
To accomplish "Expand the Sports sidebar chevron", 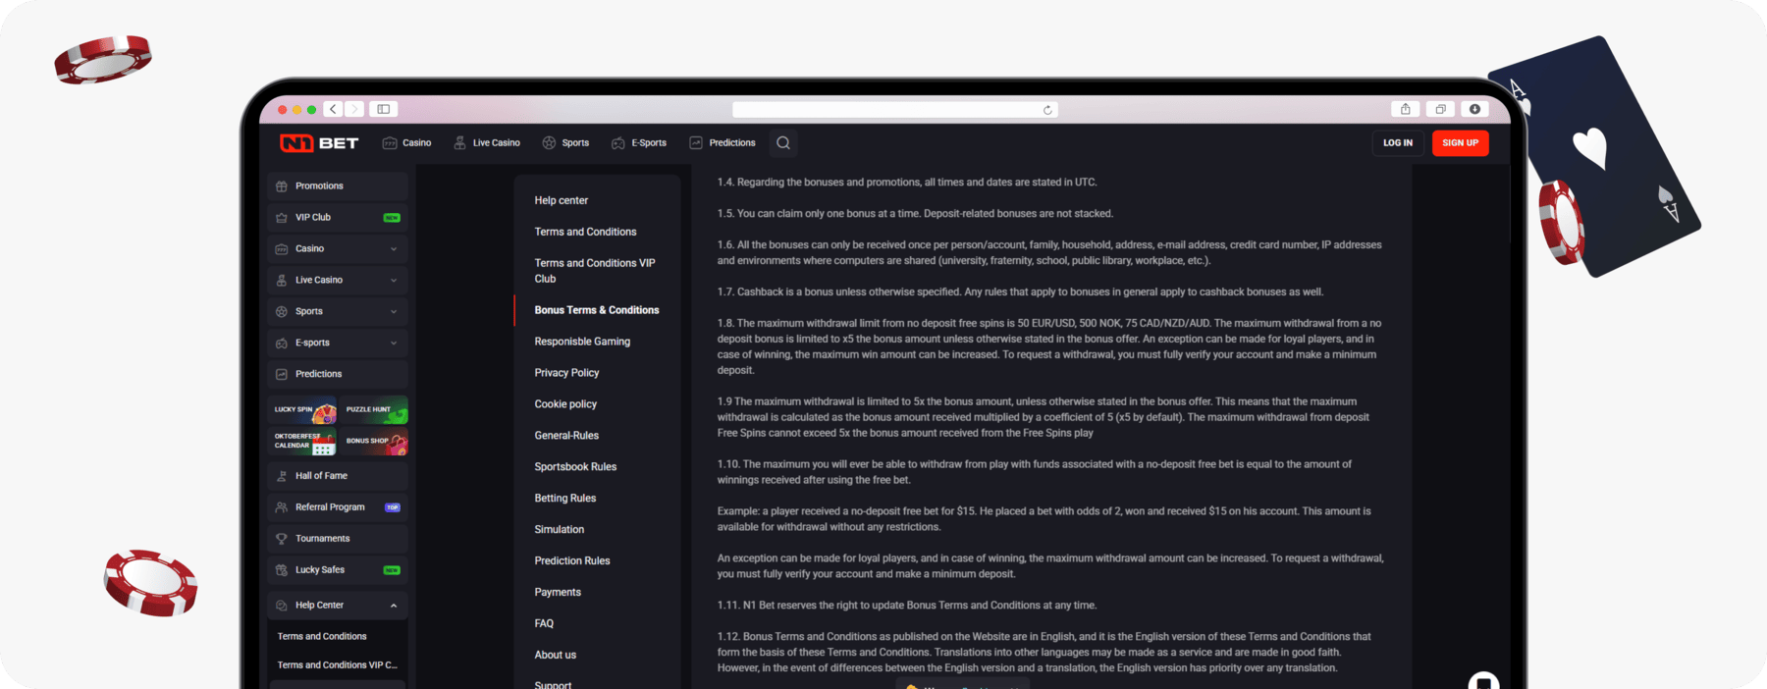I will tap(394, 312).
